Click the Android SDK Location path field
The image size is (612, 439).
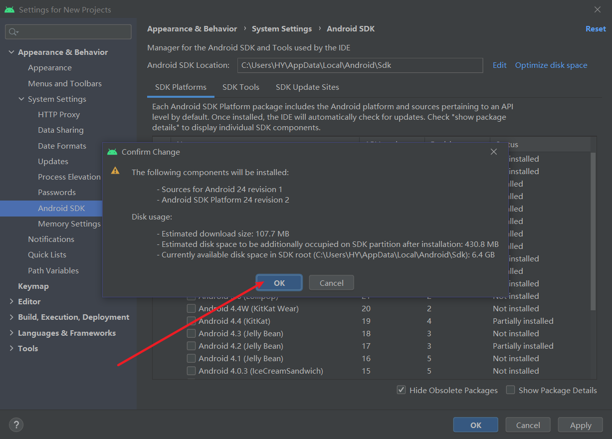(x=360, y=65)
